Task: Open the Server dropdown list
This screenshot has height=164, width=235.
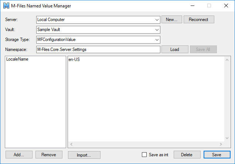Action: tap(98, 20)
